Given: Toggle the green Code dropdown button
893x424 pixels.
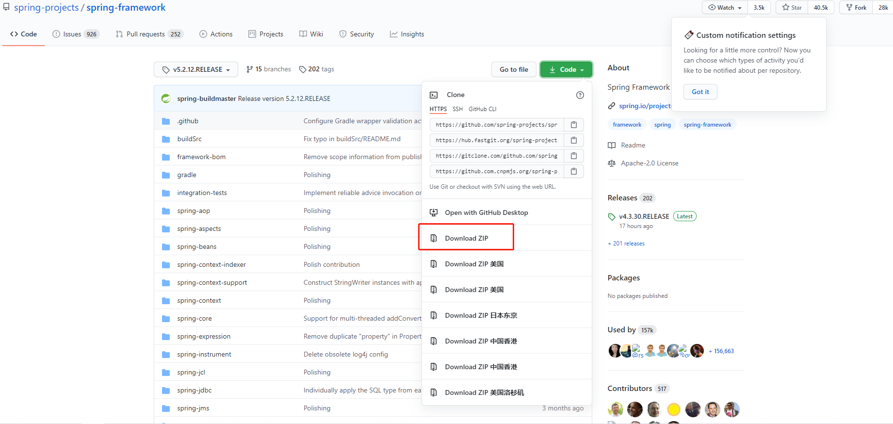Looking at the screenshot, I should (x=566, y=69).
